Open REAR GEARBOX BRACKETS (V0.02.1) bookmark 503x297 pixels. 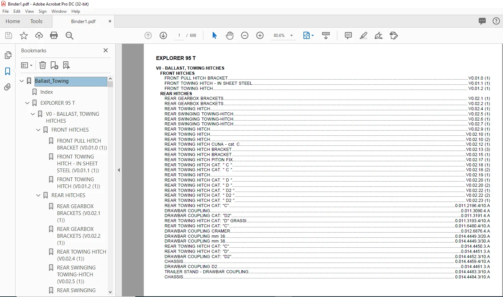coord(79,213)
